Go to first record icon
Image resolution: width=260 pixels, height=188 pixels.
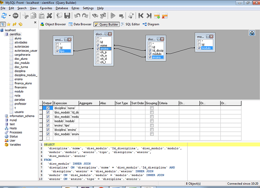point(141,16)
